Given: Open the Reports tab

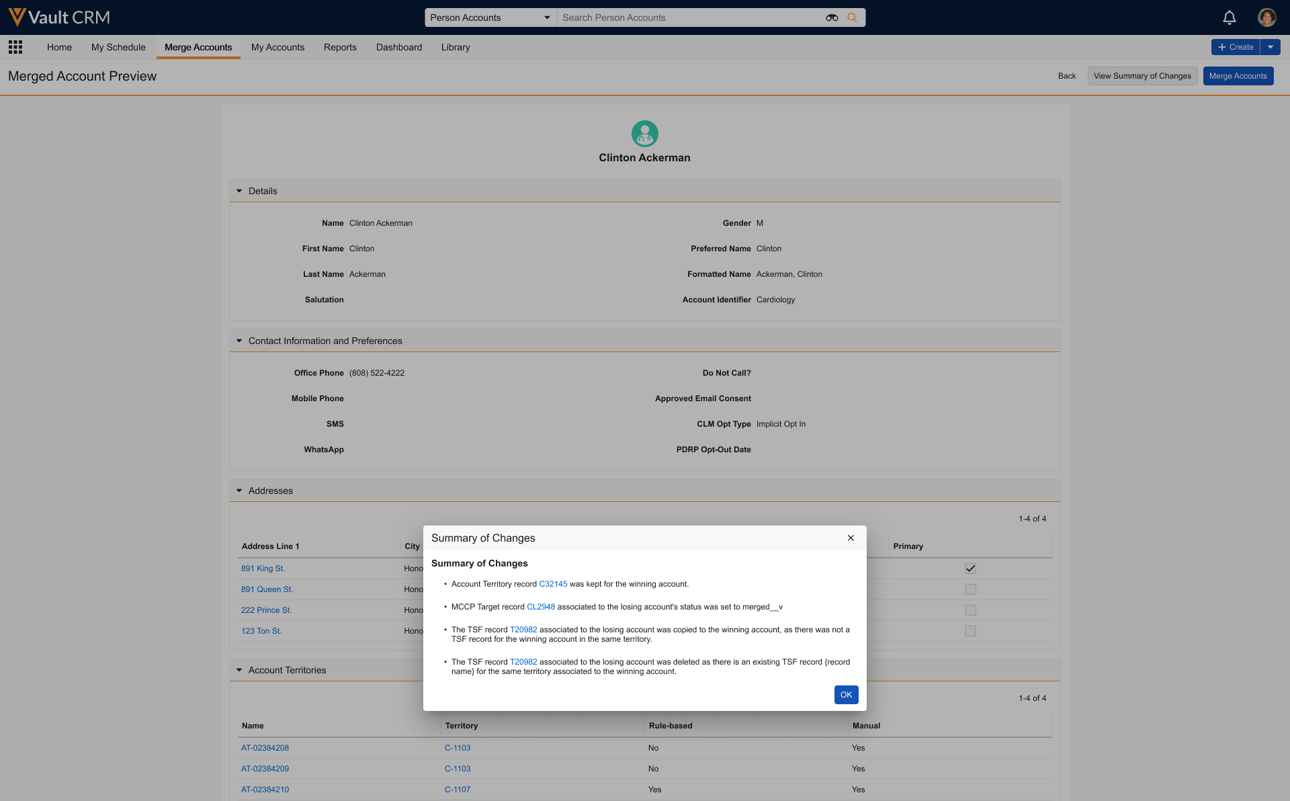Looking at the screenshot, I should 340,47.
